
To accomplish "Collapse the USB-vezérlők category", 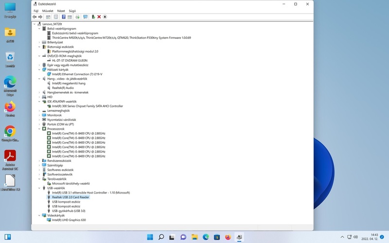I will click(39, 188).
